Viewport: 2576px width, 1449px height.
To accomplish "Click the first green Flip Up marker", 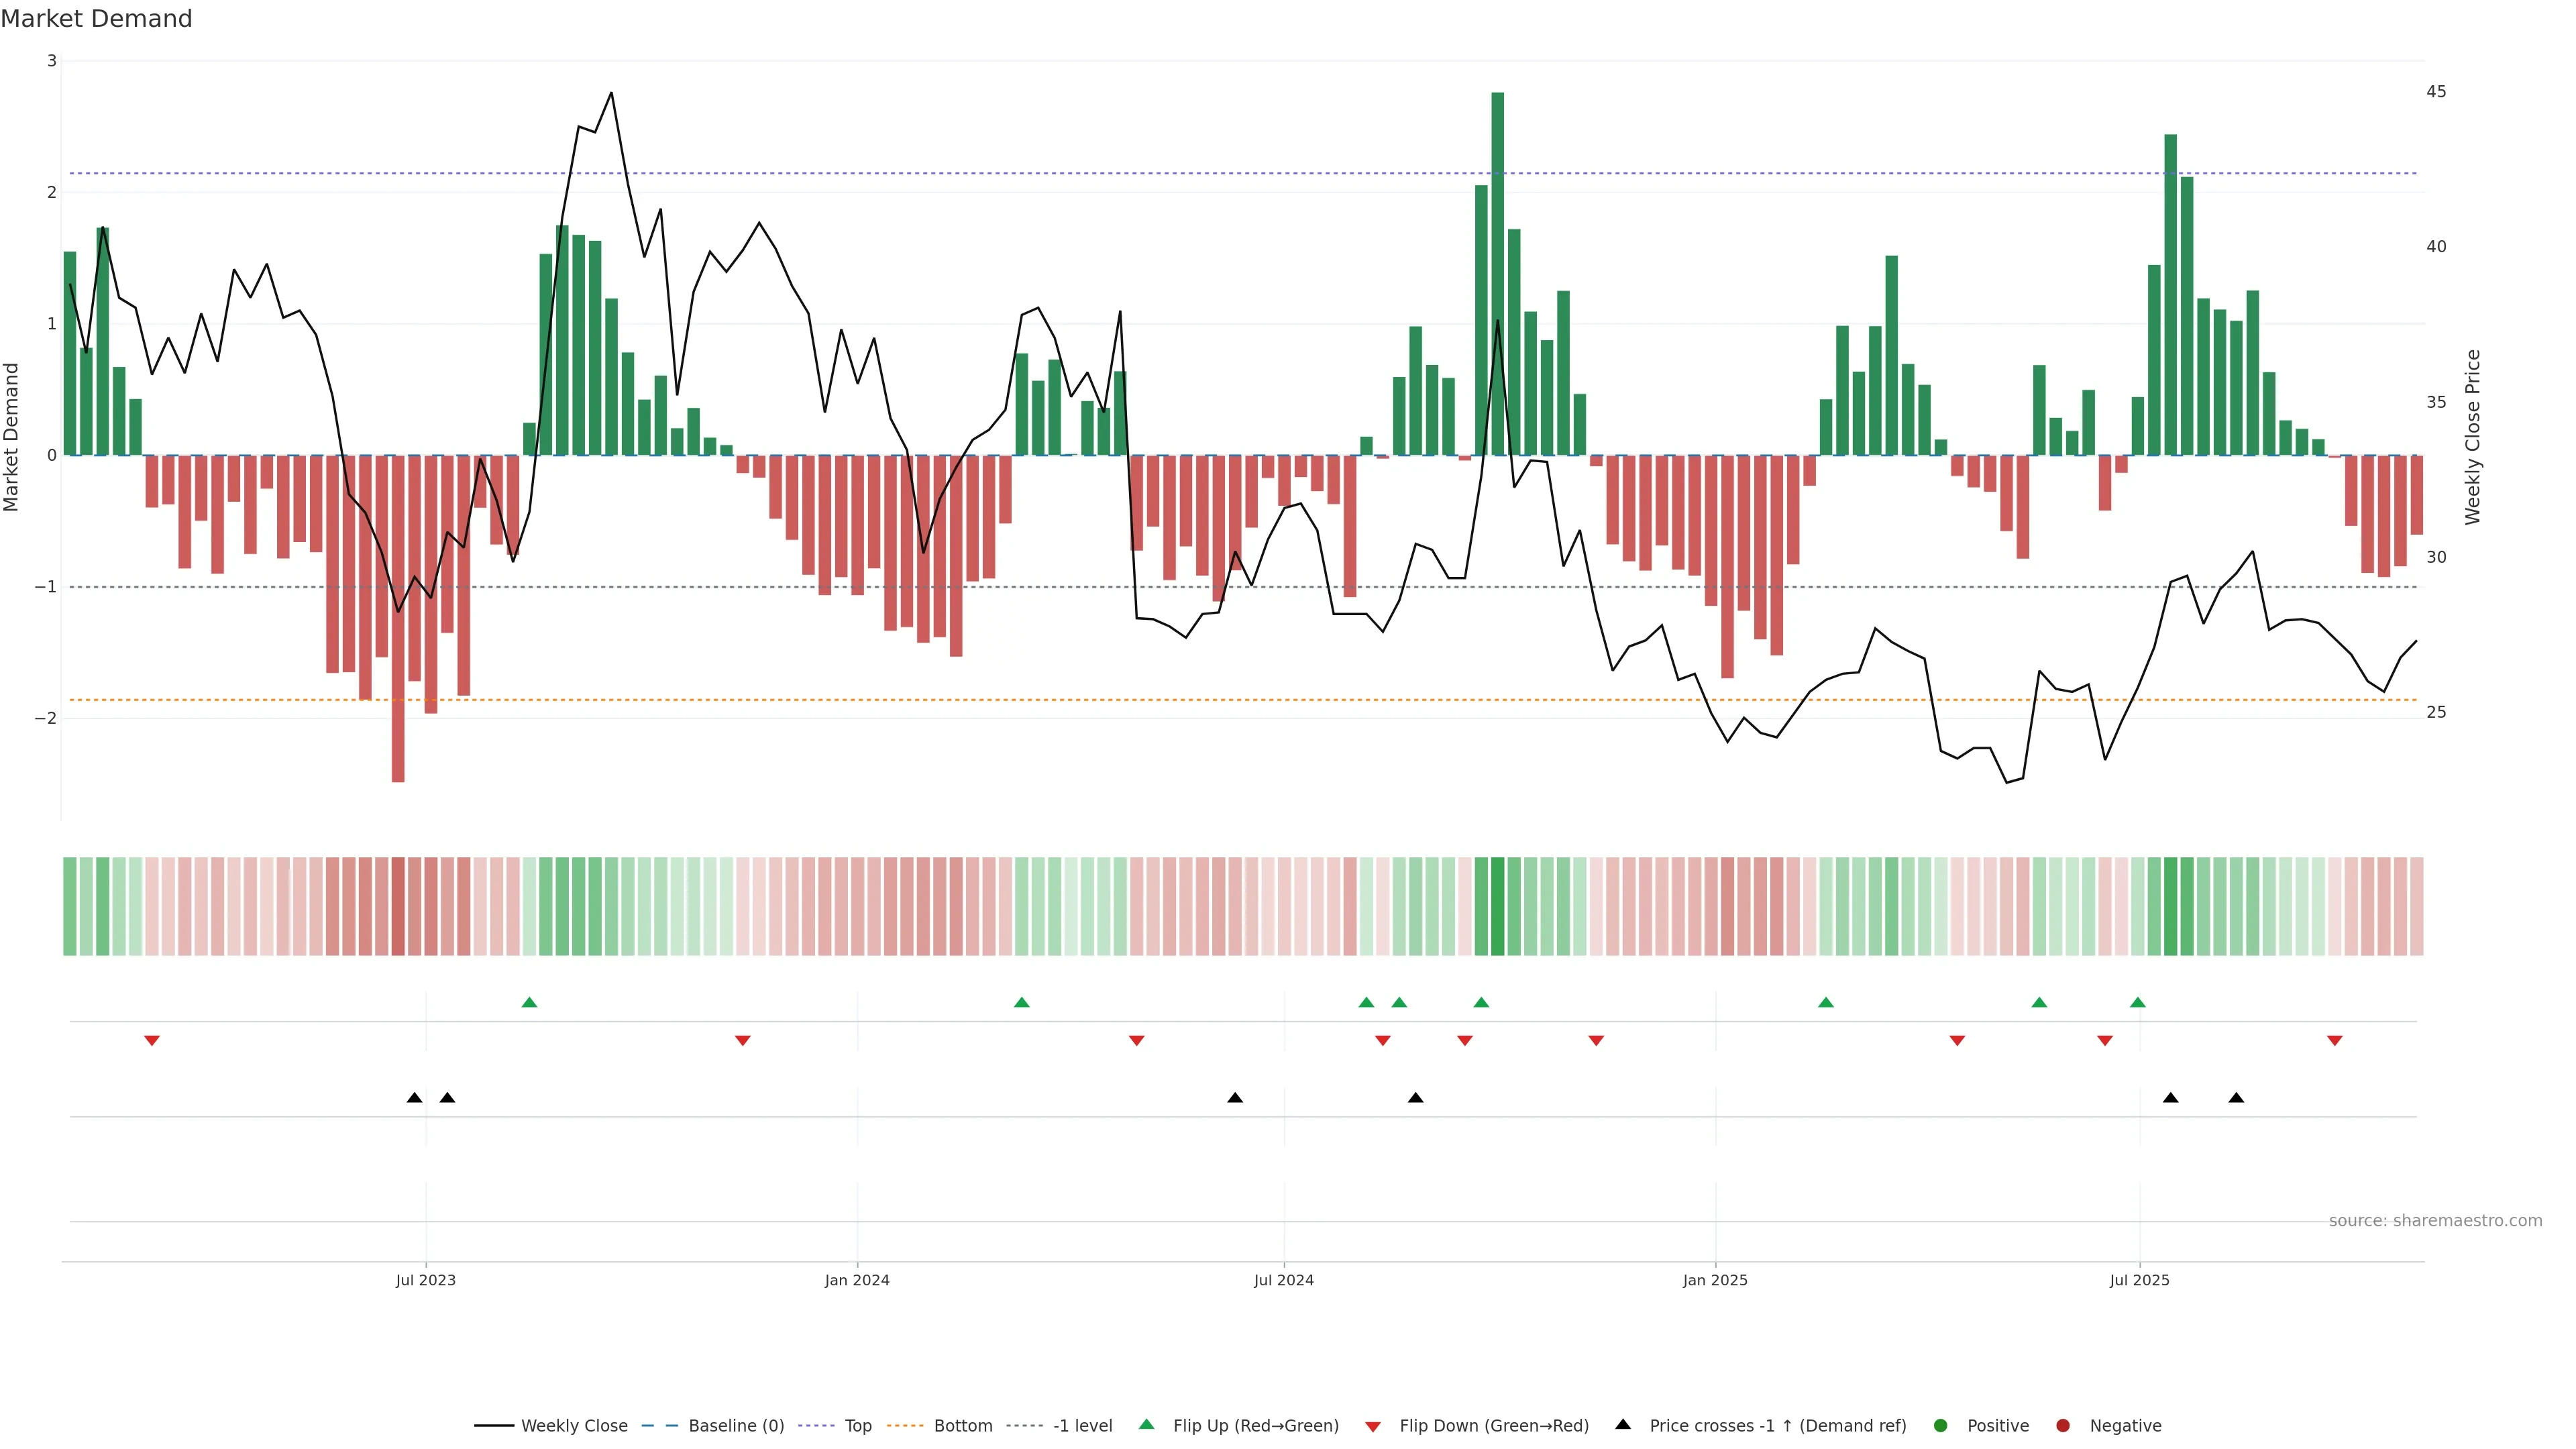I will [530, 1002].
